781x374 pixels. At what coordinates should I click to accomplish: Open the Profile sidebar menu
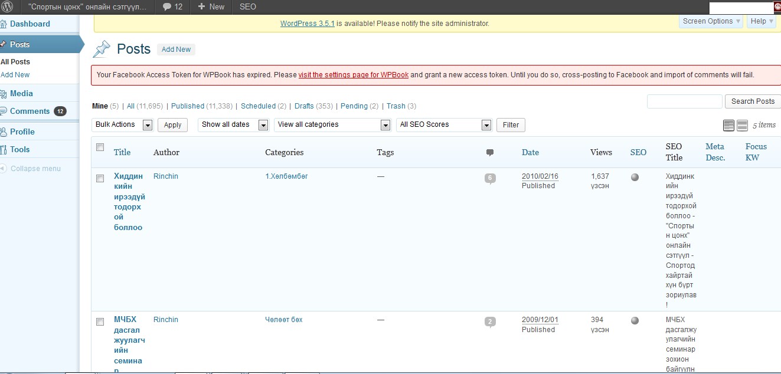22,132
